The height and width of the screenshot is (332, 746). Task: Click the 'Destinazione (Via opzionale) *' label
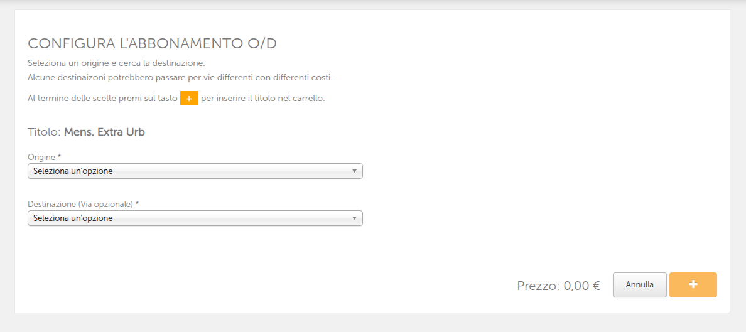click(83, 204)
